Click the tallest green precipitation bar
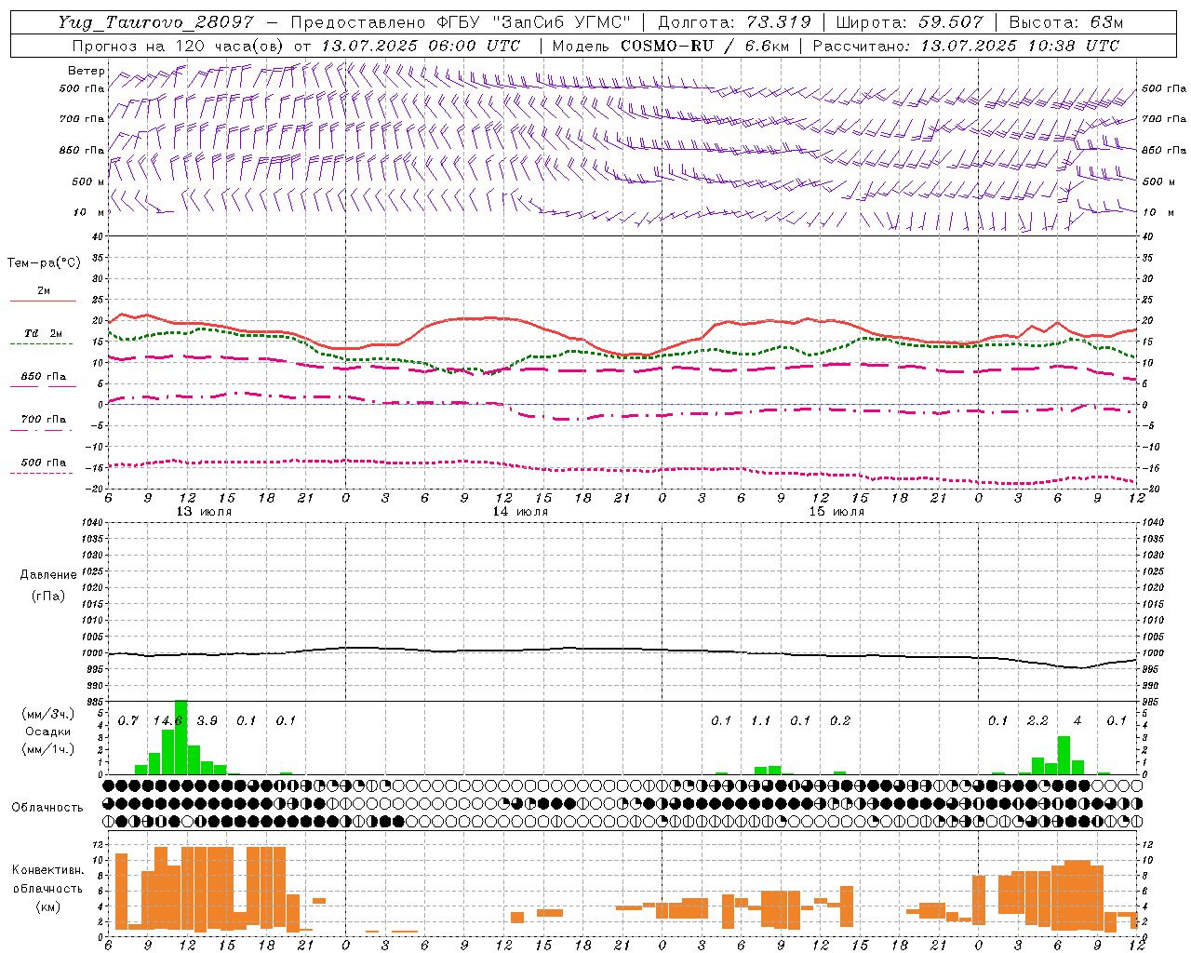Image resolution: width=1191 pixels, height=953 pixels. [181, 737]
